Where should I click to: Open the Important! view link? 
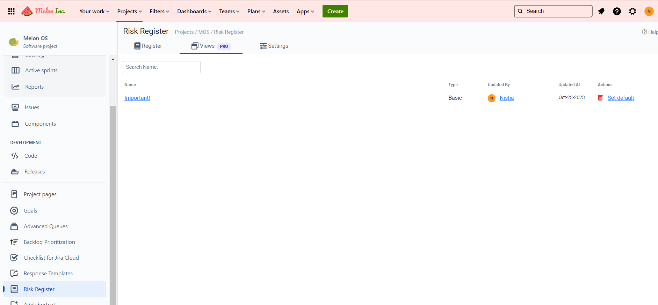click(x=137, y=98)
